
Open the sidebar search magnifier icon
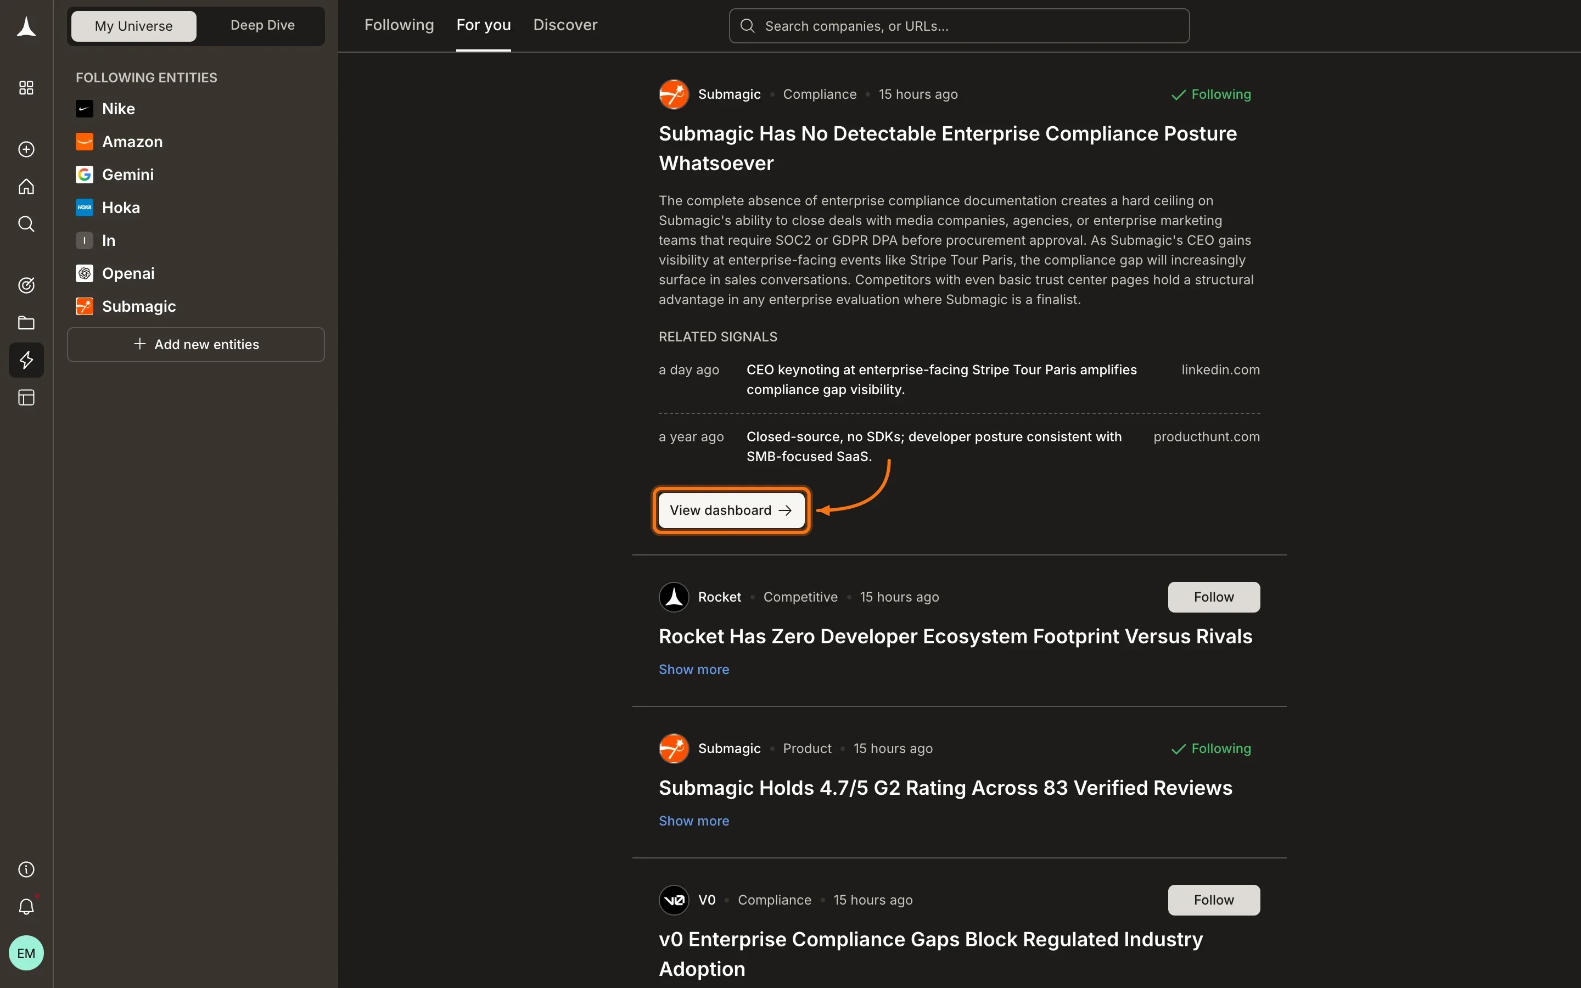26,223
